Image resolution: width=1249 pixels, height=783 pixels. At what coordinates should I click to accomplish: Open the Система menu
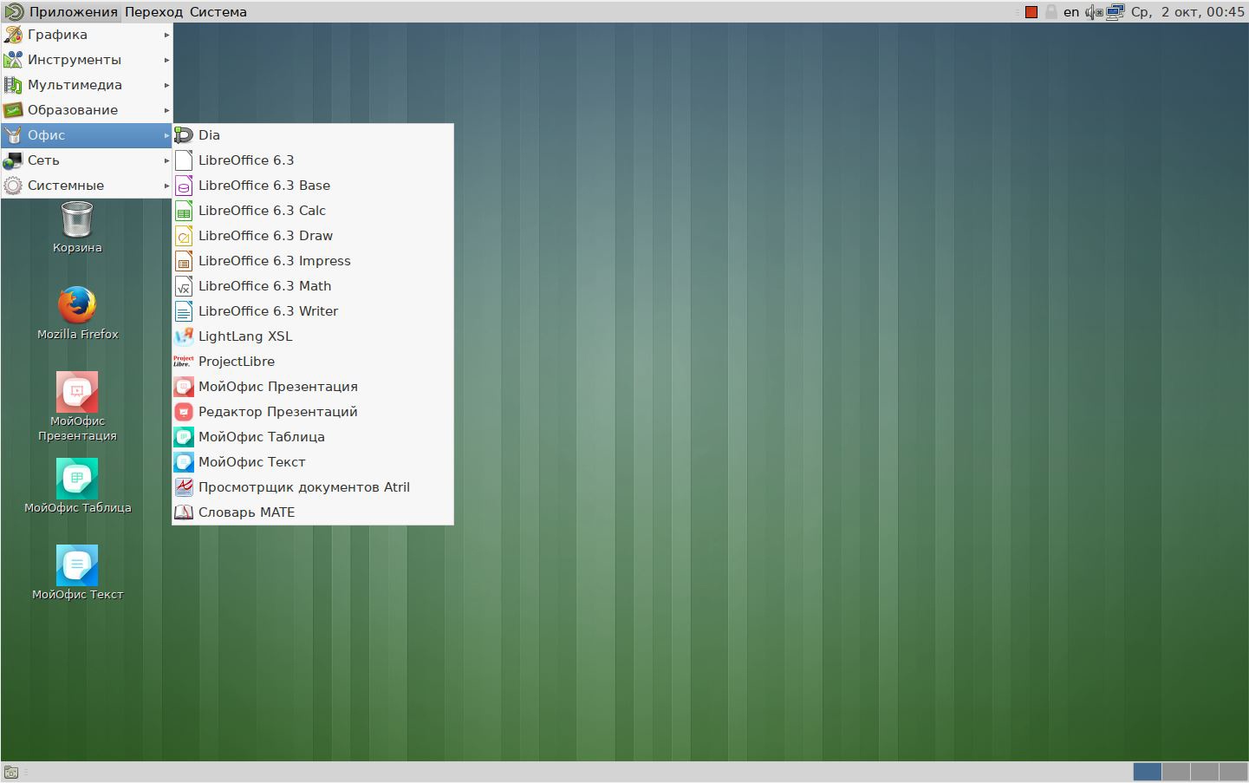[x=218, y=12]
